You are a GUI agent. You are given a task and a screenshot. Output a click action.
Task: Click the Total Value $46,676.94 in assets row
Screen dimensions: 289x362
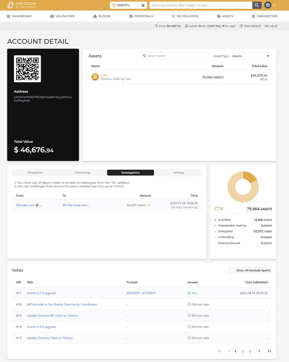(x=259, y=75)
